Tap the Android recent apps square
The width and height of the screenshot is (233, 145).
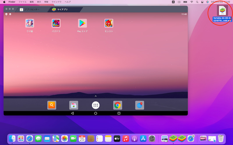pyautogui.click(x=119, y=113)
